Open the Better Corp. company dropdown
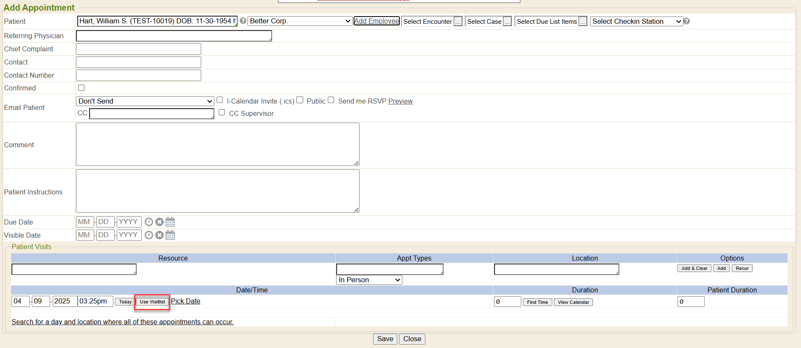801x348 pixels. [300, 21]
